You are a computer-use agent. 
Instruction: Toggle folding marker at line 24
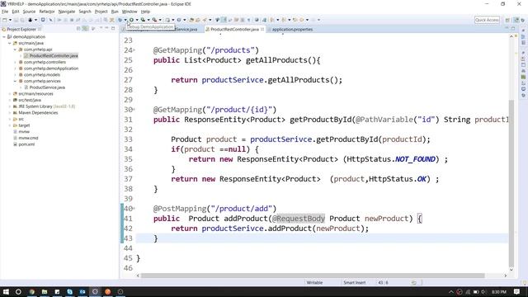(x=134, y=50)
